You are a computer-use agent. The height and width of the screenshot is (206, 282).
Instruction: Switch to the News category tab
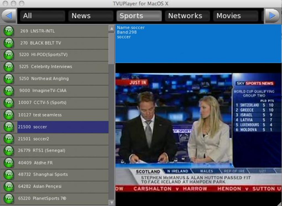click(x=91, y=16)
